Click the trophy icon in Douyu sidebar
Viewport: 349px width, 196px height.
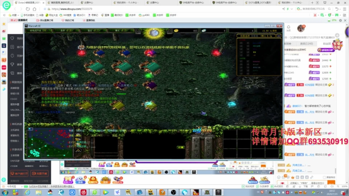[x=12, y=65]
